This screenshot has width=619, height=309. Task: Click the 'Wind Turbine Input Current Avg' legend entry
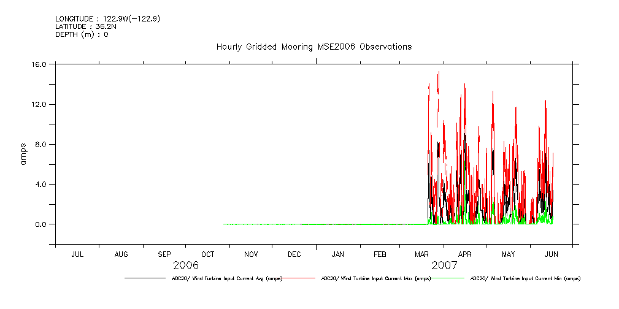(x=227, y=278)
